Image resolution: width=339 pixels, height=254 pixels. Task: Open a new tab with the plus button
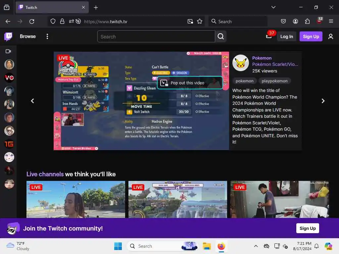(96, 8)
